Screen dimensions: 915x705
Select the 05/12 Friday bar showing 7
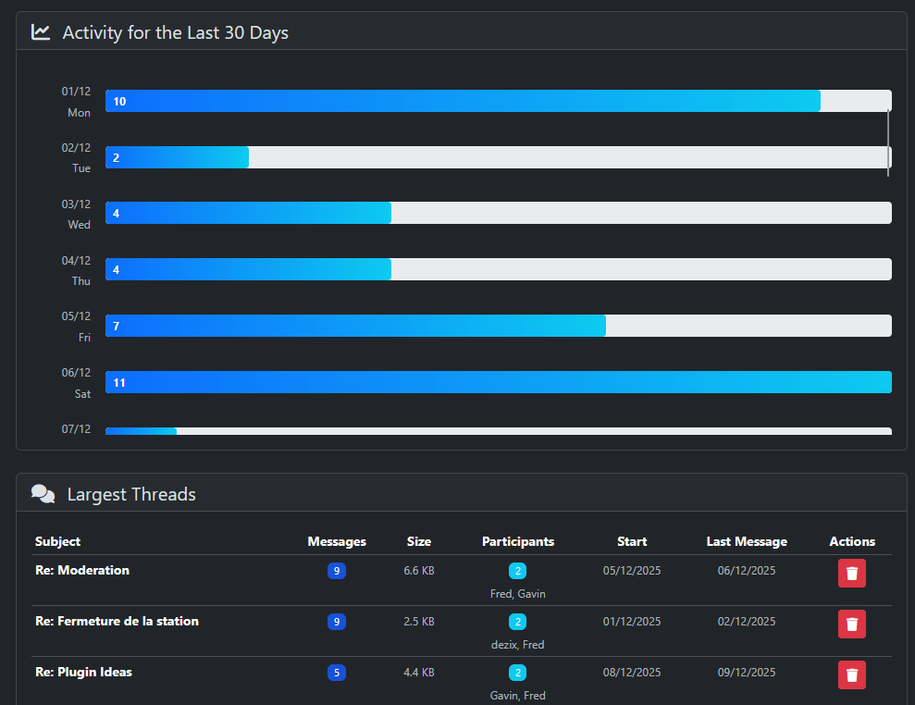[355, 326]
